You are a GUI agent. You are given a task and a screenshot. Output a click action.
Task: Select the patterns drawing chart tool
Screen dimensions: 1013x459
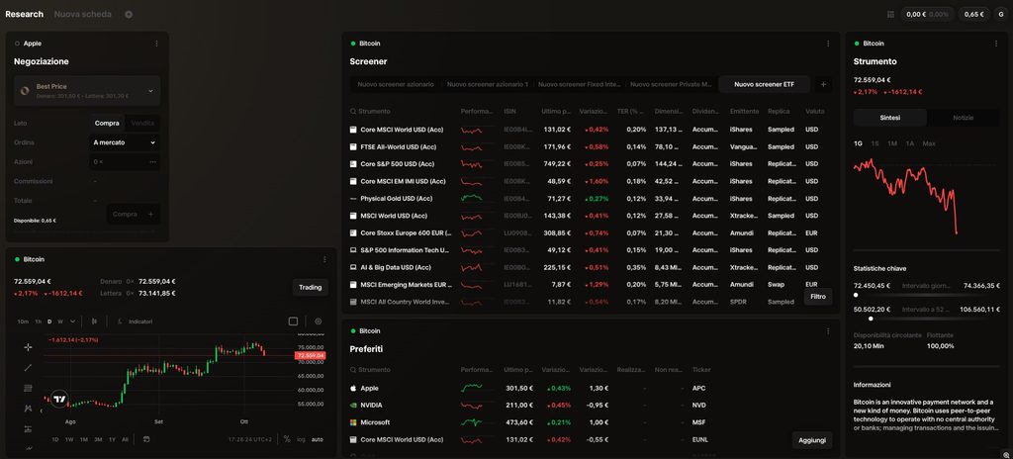28,408
